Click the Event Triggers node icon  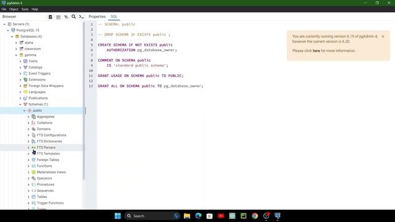pyautogui.click(x=25, y=73)
